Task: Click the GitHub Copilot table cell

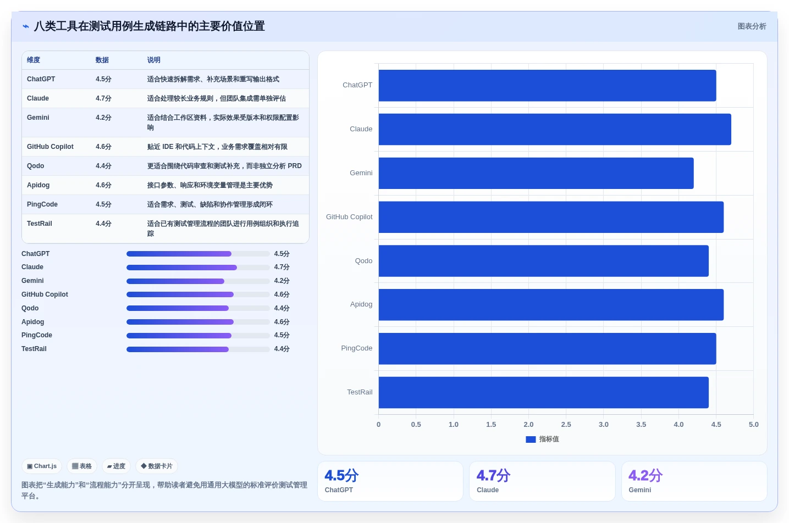Action: coord(50,147)
